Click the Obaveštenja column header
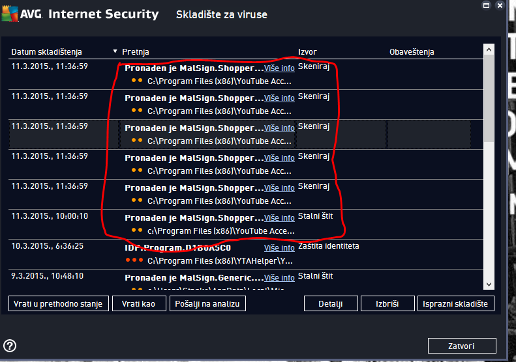Image resolution: width=516 pixels, height=362 pixels. coord(412,52)
